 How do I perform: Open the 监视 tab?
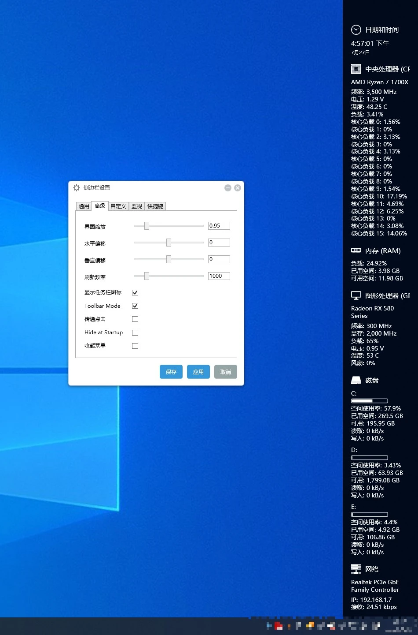(137, 206)
